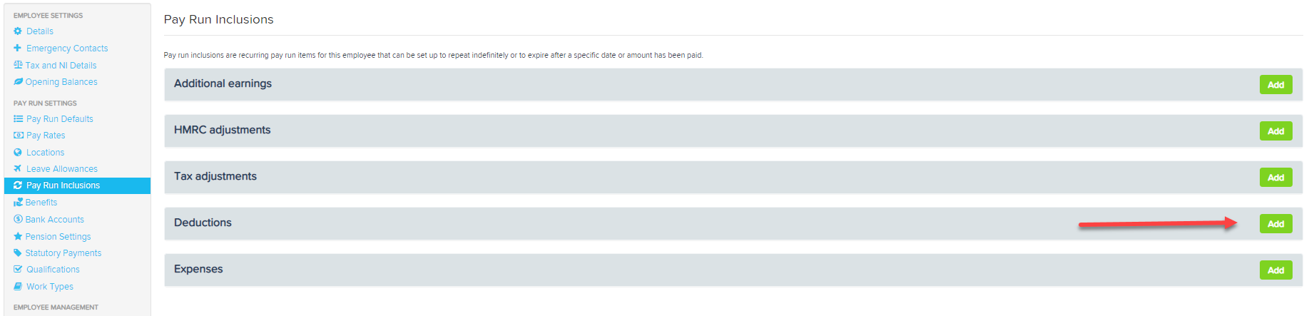Click the list icon beside Pay Run Defaults
Image resolution: width=1304 pixels, height=316 pixels.
pos(18,119)
